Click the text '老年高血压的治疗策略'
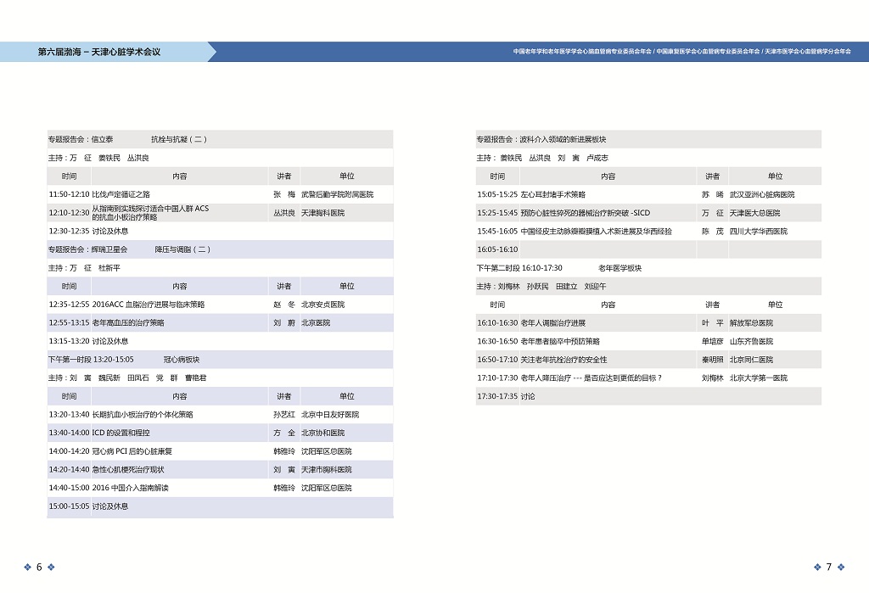Viewport: 869px width, 593px height. pos(128,322)
